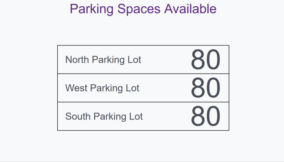
Task: Click the digit 8 in South lot's count
Action: pyautogui.click(x=198, y=116)
